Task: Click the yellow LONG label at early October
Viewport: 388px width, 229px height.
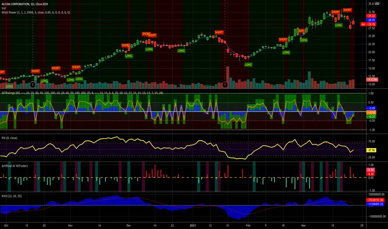Action: coord(9,87)
